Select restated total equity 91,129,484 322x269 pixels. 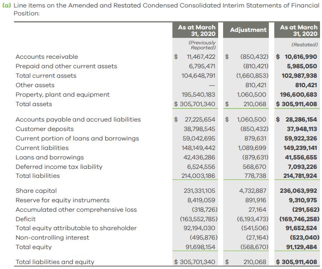pyautogui.click(x=302, y=247)
